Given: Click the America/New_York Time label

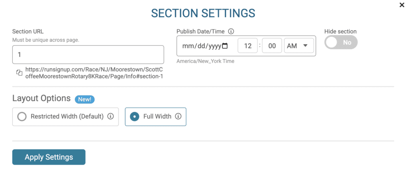Looking at the screenshot, I should coord(205,61).
